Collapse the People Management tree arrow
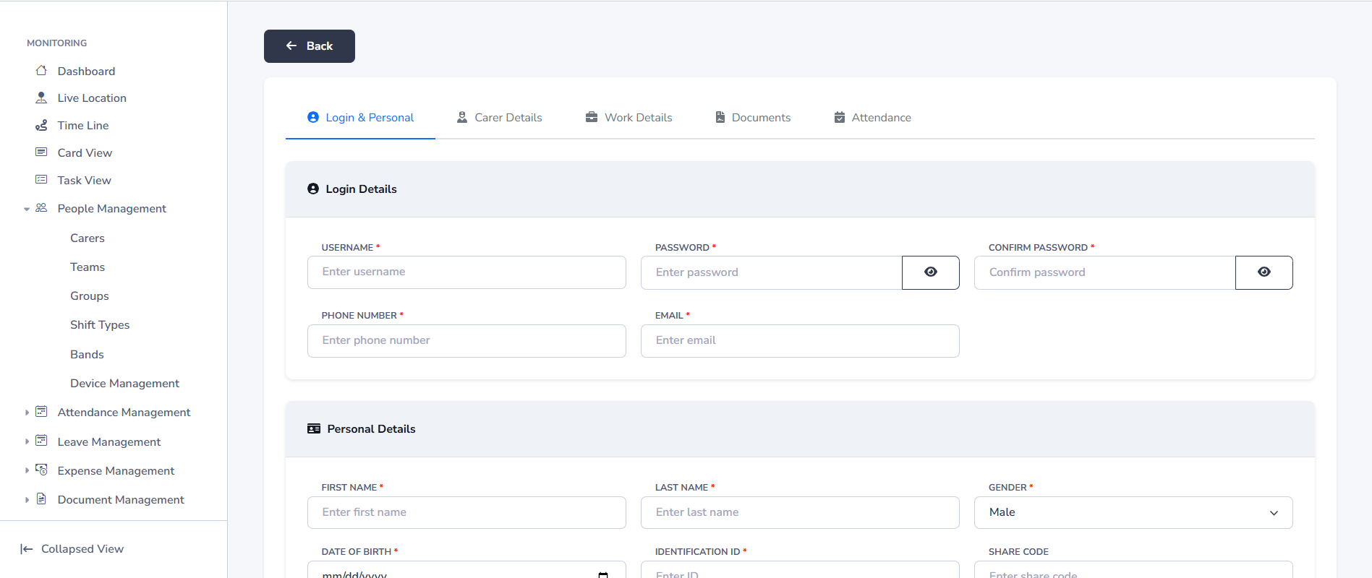 (x=27, y=209)
